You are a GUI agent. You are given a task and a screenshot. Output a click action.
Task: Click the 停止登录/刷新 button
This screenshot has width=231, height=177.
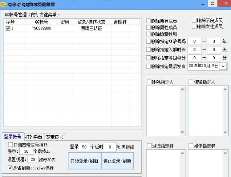pos(117,161)
